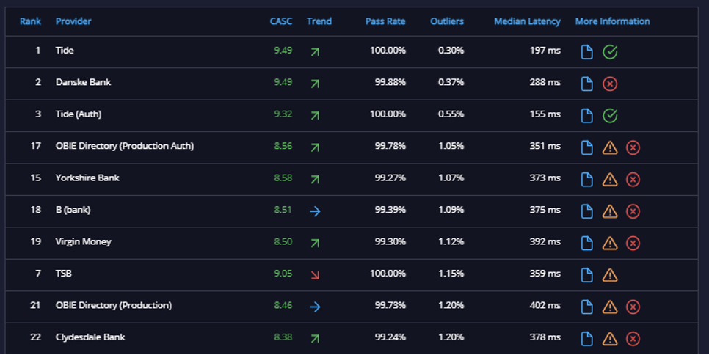The width and height of the screenshot is (709, 355).
Task: Open the document icon for B (bank)
Action: tap(586, 211)
